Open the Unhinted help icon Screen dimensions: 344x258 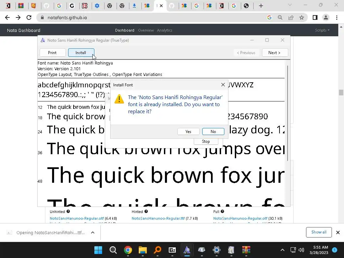point(68,211)
